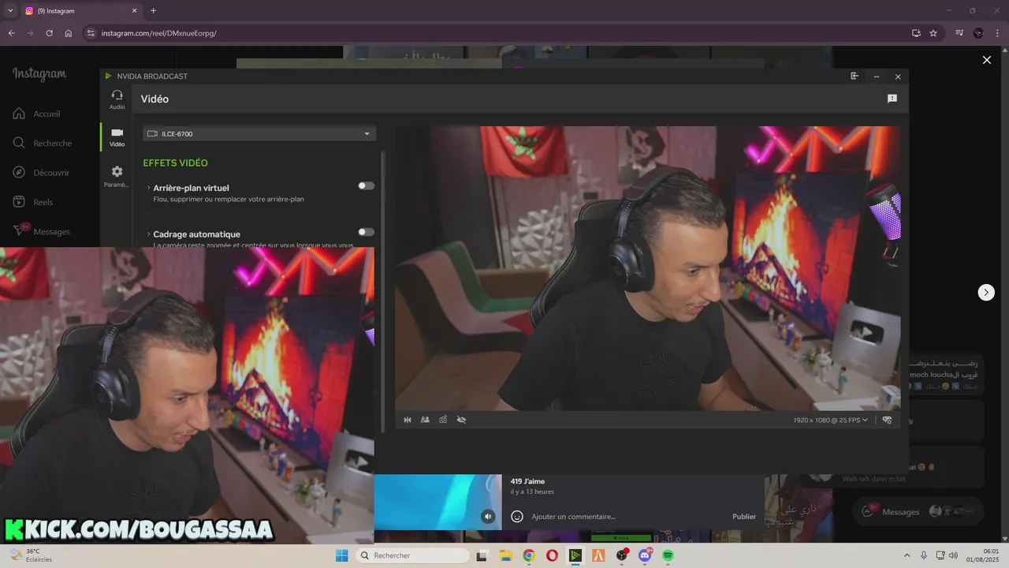Expand the Cadrage automatique effect chevron
The height and width of the screenshot is (568, 1009).
pyautogui.click(x=148, y=234)
